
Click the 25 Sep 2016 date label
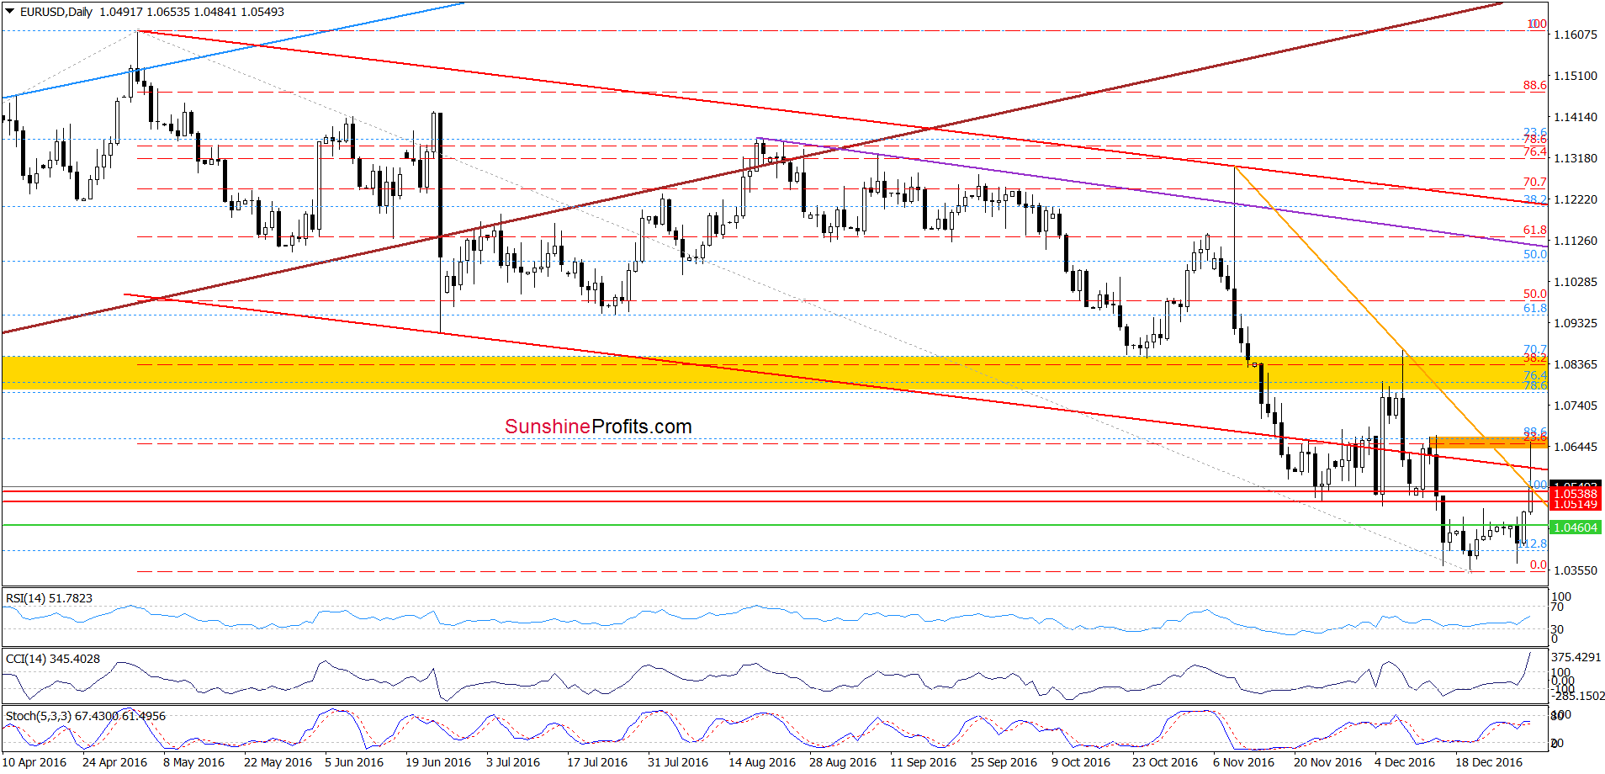1004,762
